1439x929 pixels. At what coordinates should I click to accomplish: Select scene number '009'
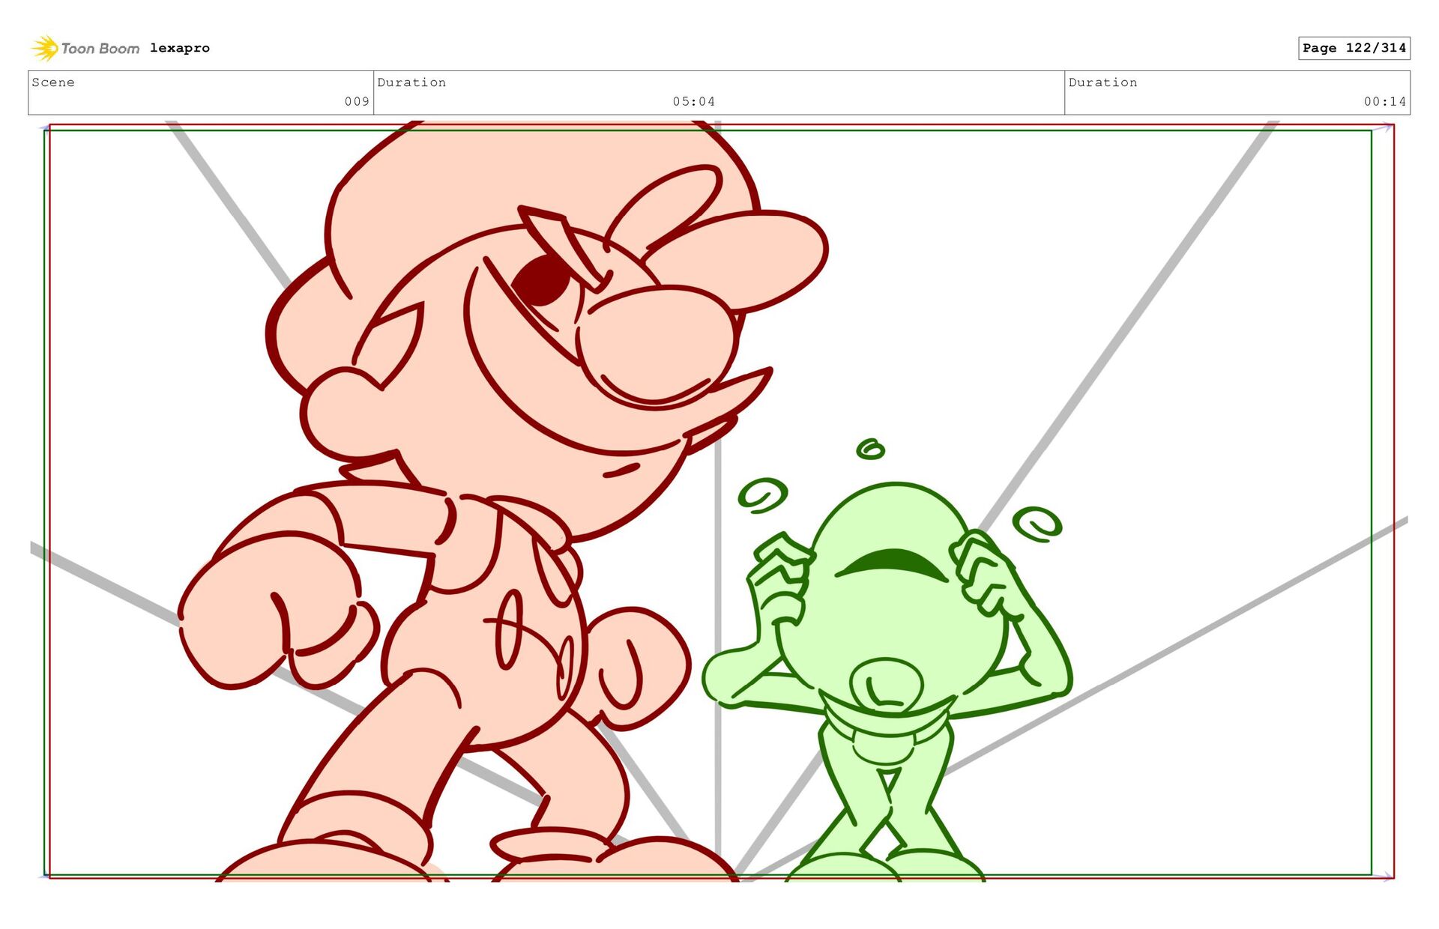[x=357, y=101]
